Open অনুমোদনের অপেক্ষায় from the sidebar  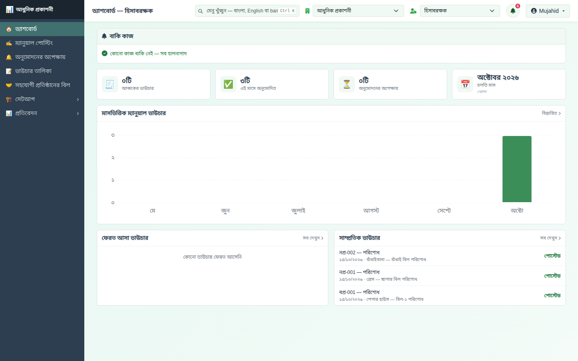pyautogui.click(x=42, y=57)
